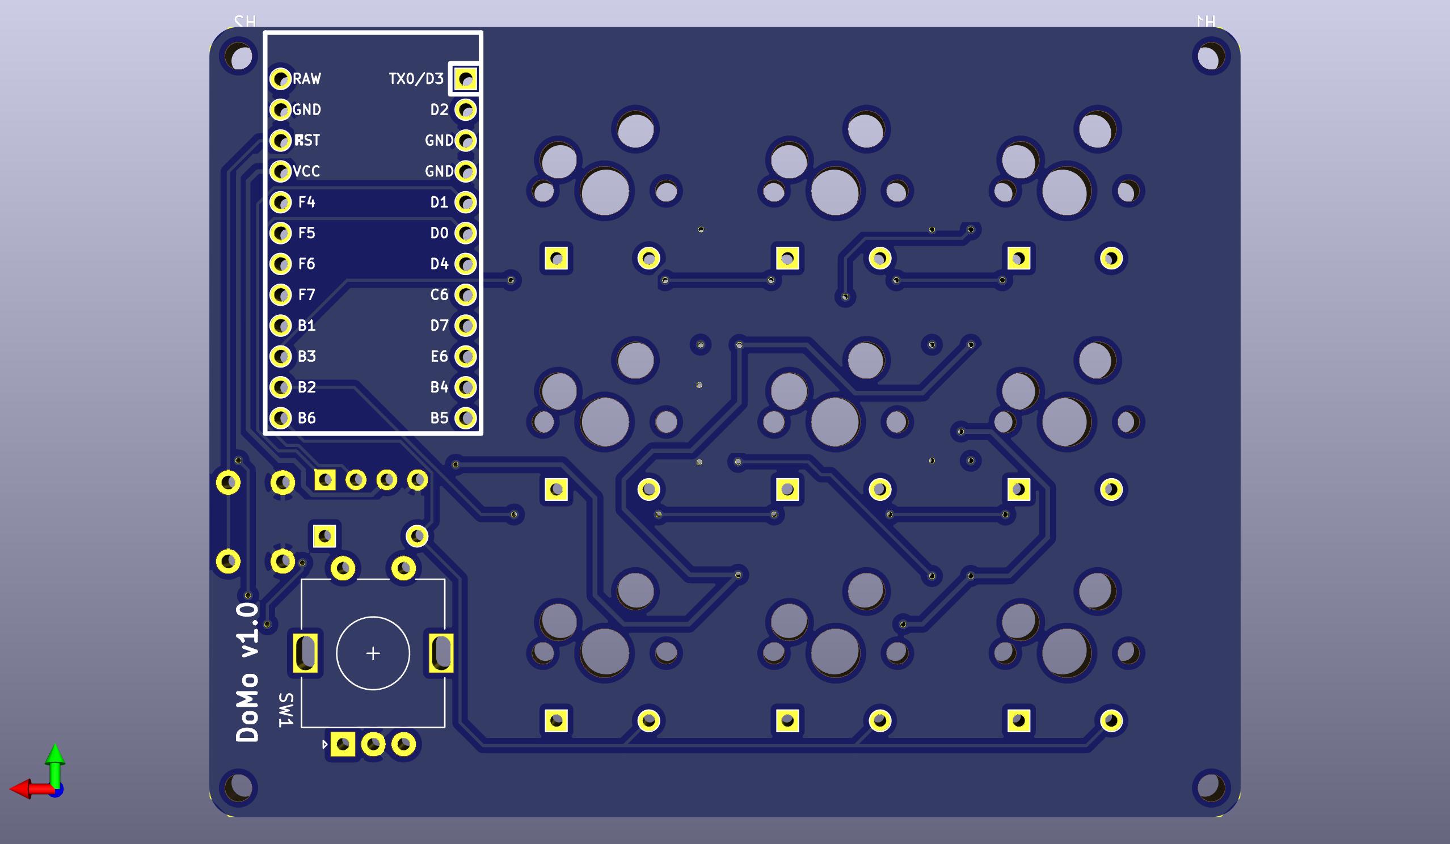Click the D2 pin label
Image resolution: width=1450 pixels, height=844 pixels.
coord(439,110)
